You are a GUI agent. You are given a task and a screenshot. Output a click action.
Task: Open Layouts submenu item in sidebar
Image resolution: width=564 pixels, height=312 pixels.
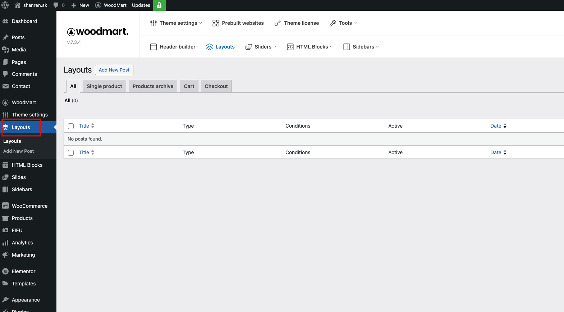pyautogui.click(x=12, y=141)
